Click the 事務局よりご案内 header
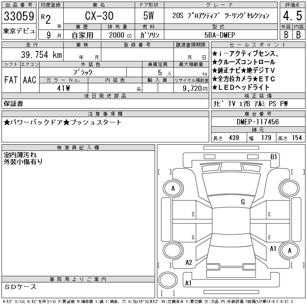Viewport: 307px width, 307px height. click(x=78, y=279)
